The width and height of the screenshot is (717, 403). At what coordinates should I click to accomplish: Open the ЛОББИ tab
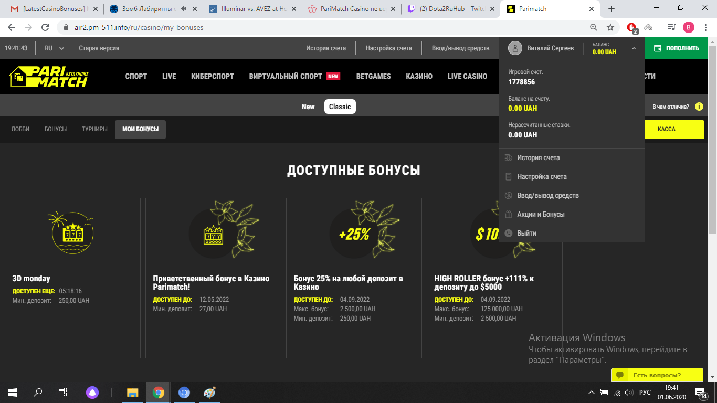(20, 129)
